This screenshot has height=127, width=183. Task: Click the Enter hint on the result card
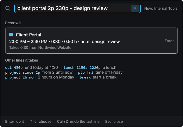point(169,41)
